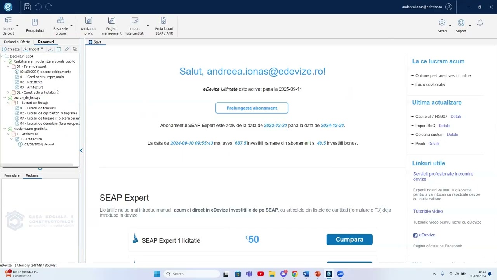Click the Windows Start button
The image size is (497, 280).
(x=157, y=274)
